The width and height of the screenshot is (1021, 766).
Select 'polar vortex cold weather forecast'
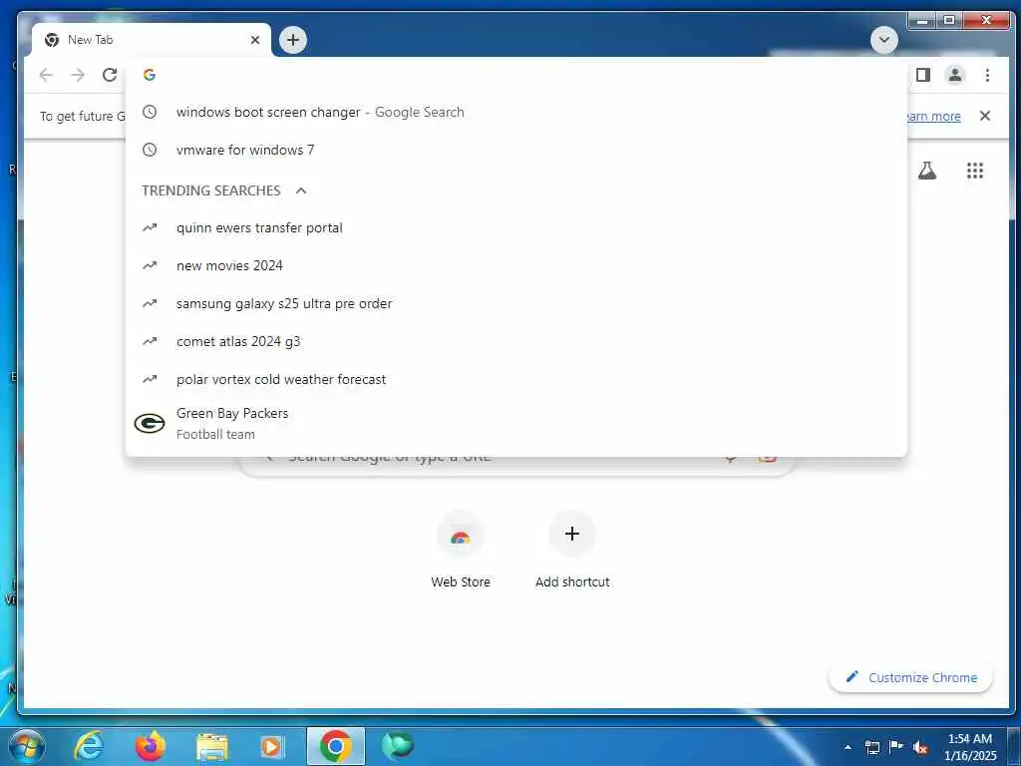click(x=515, y=379)
